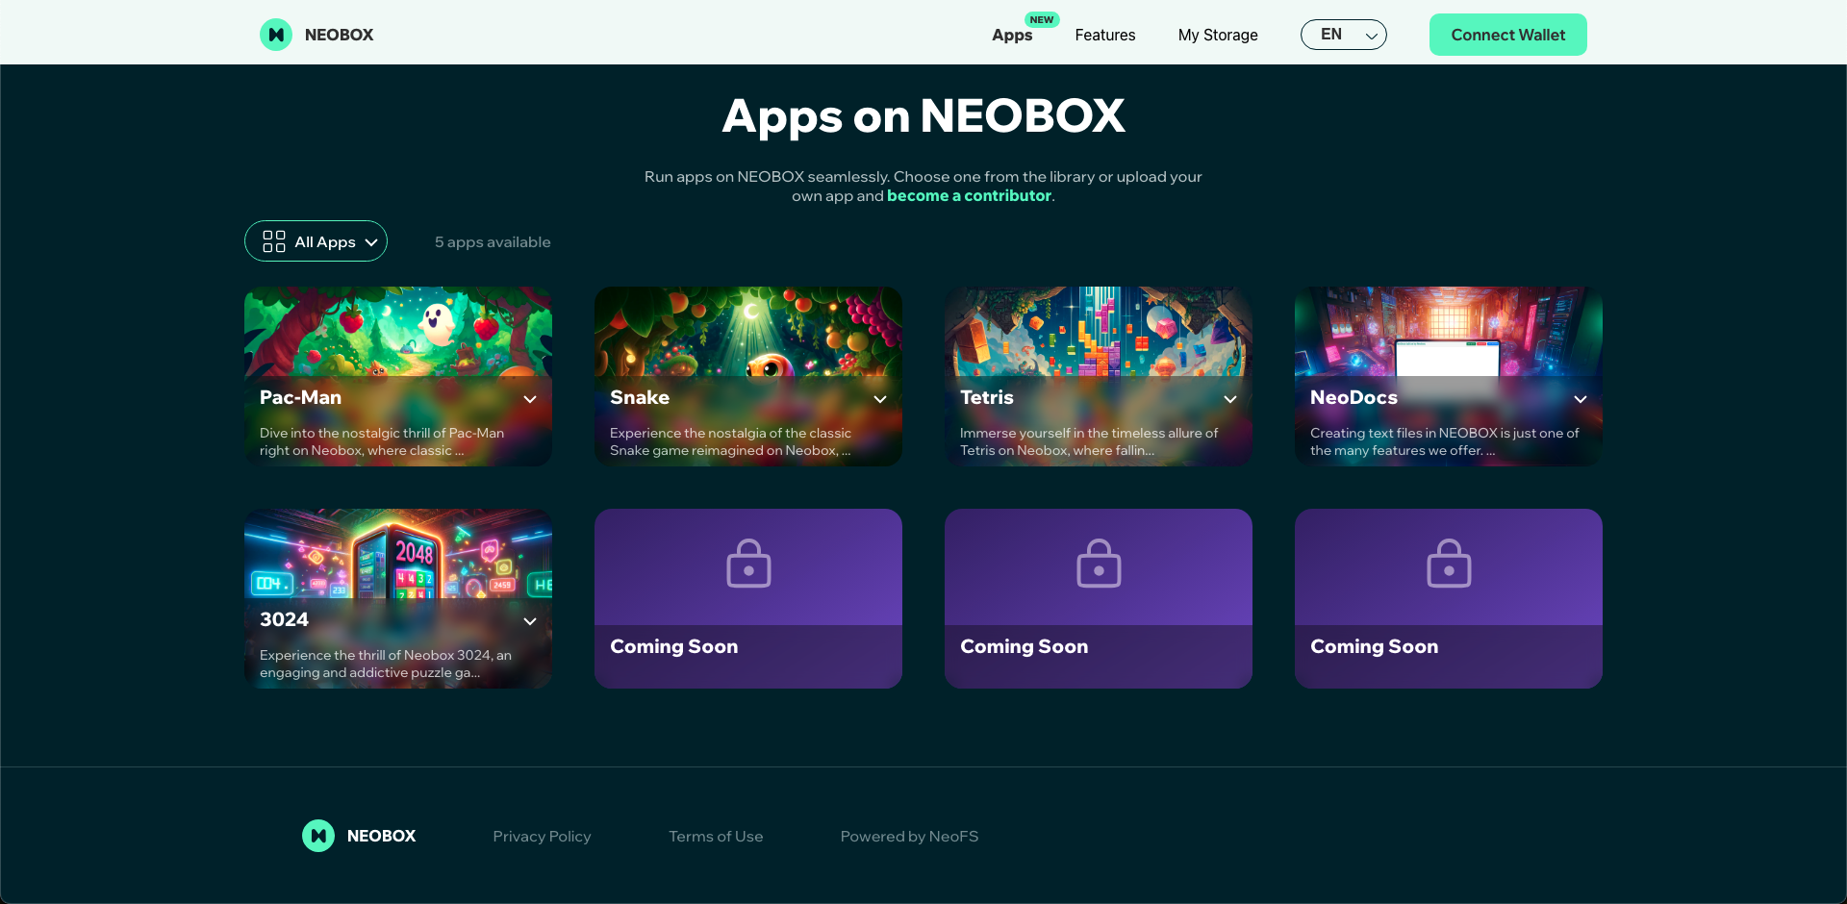Viewport: 1847px width, 904px height.
Task: Click the NEOBOX logo icon in footer
Action: coord(318,836)
